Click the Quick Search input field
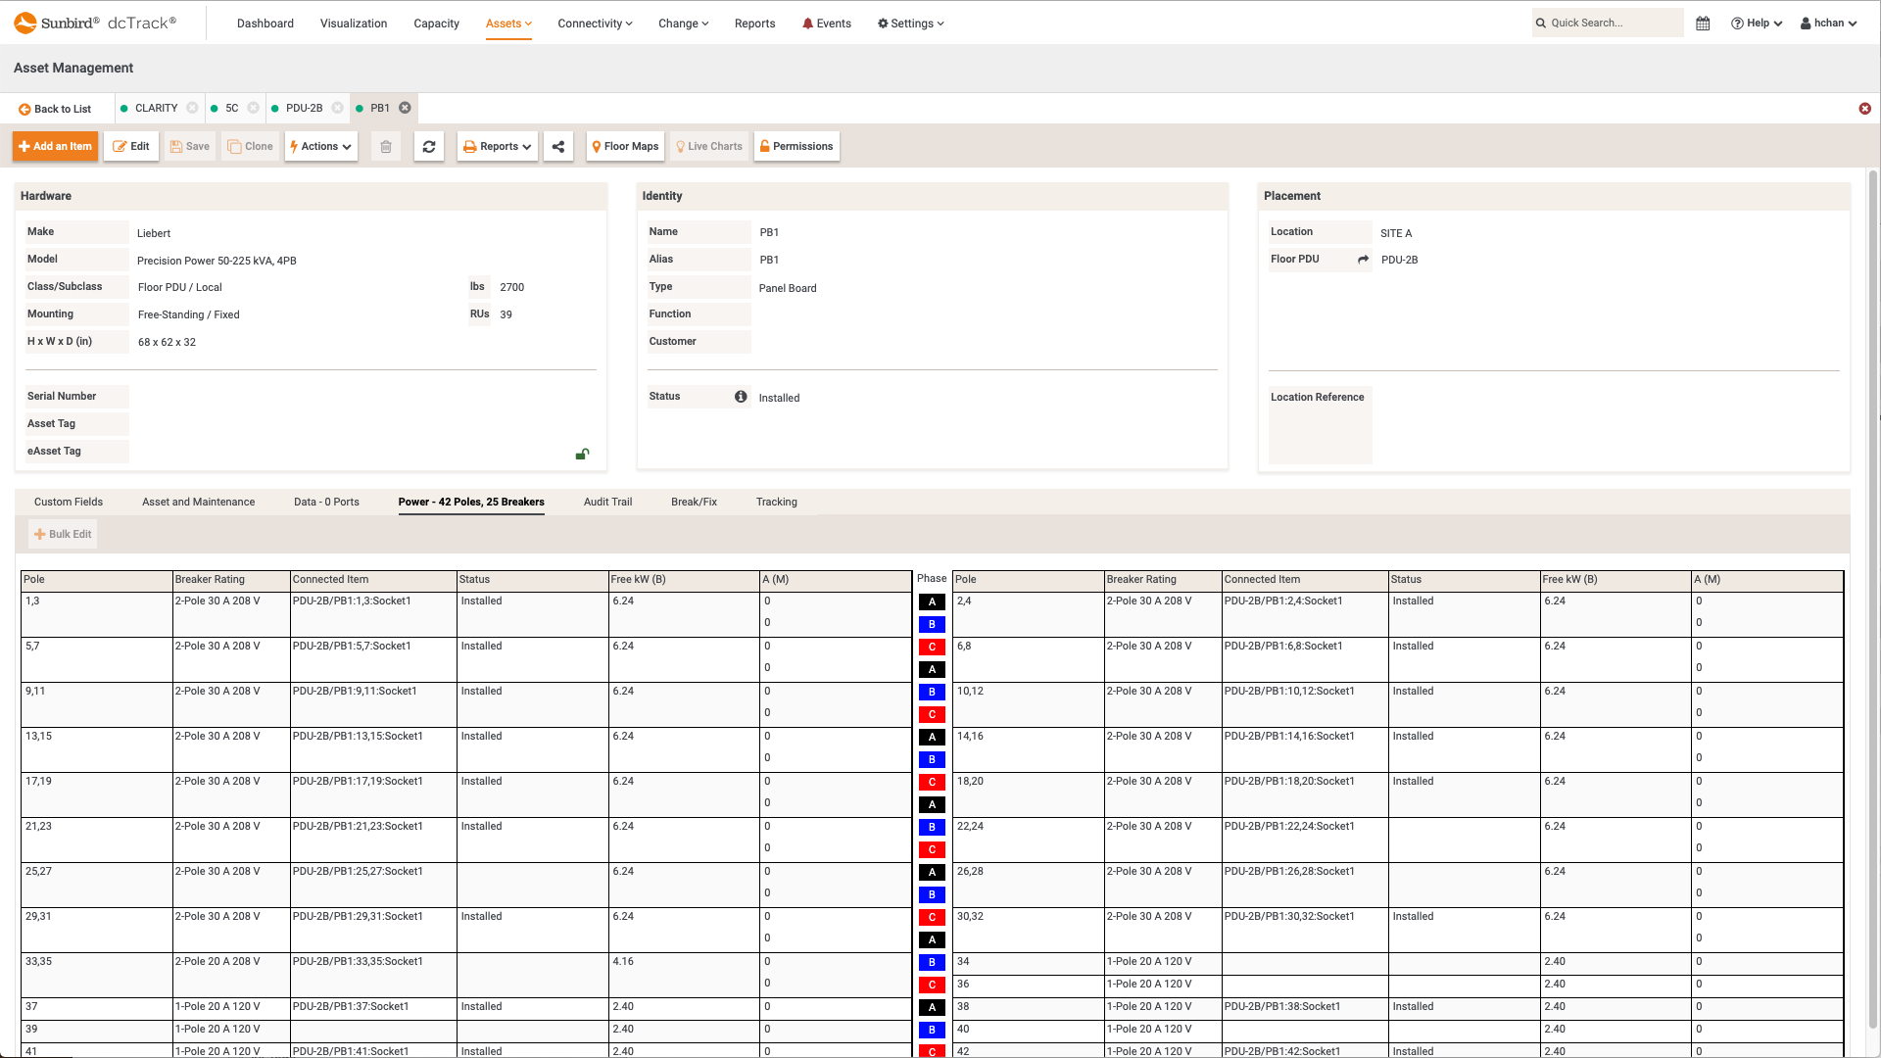 pos(1609,22)
